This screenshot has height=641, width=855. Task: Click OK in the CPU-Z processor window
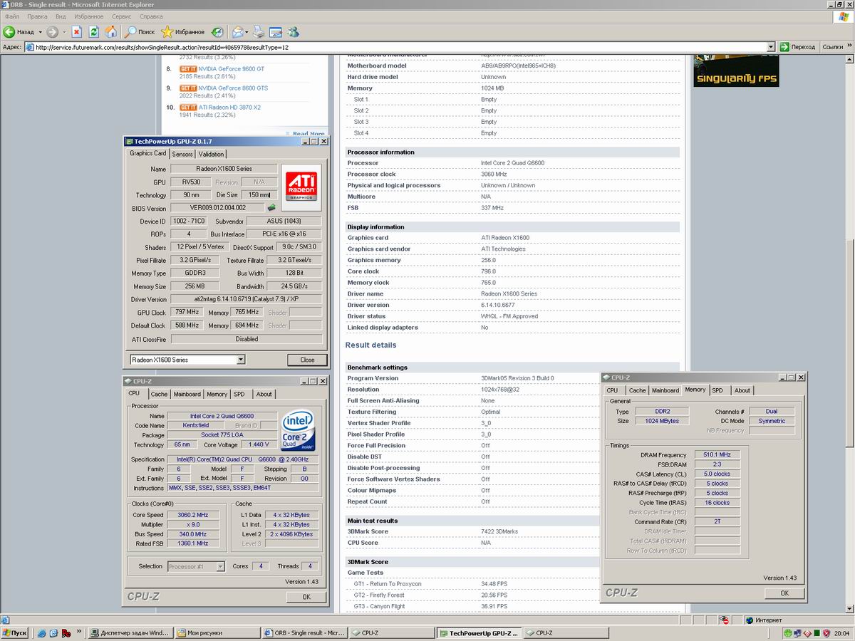coord(306,597)
